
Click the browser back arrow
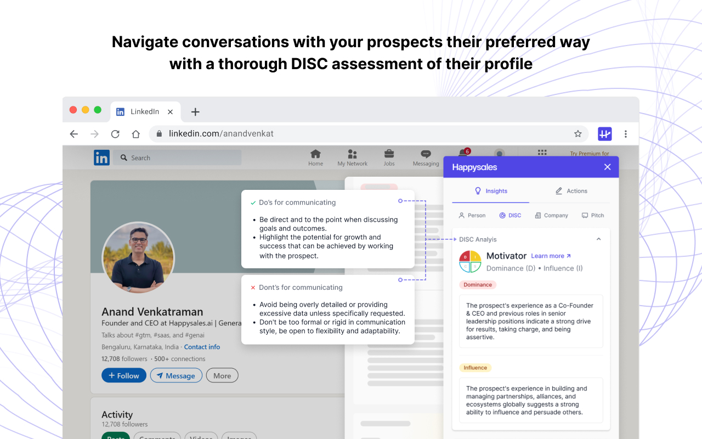click(74, 134)
